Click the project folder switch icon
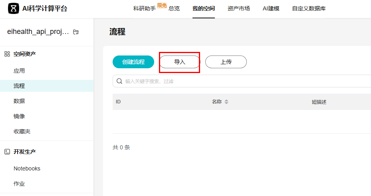The width and height of the screenshot is (371, 196). click(76, 32)
